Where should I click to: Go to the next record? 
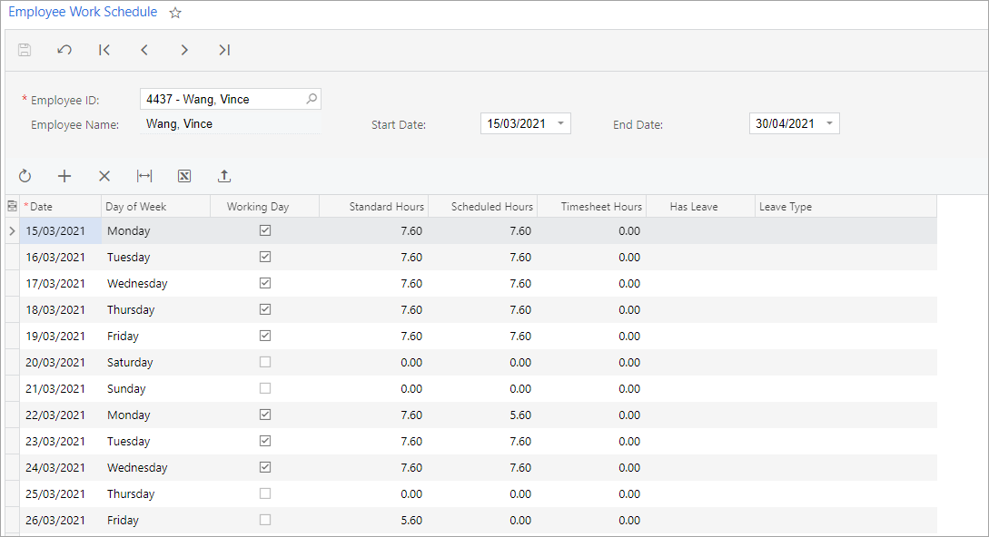[x=184, y=50]
